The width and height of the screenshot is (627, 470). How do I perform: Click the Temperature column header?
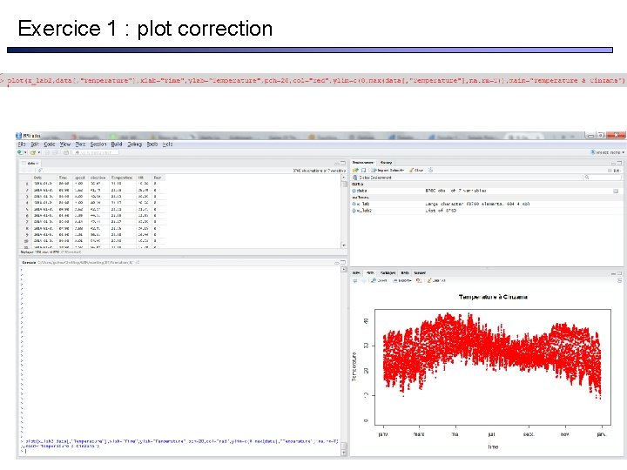[x=122, y=178]
